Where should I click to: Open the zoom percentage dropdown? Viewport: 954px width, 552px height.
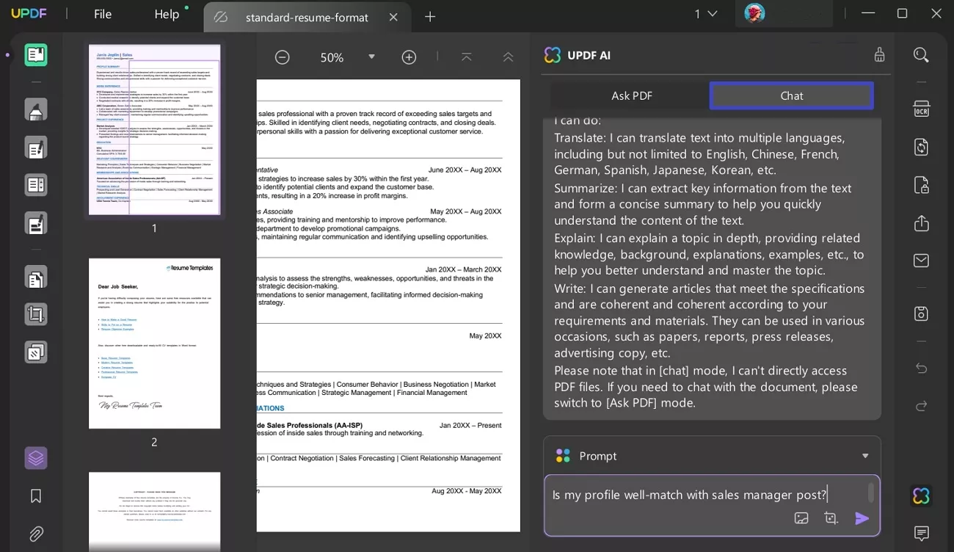point(372,57)
